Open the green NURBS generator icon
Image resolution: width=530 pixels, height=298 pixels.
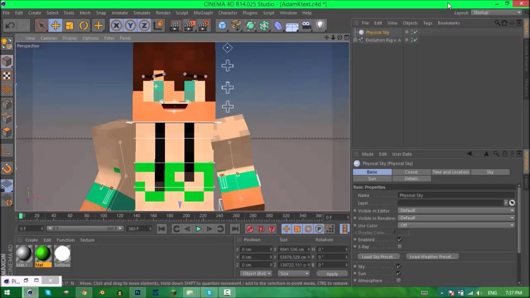(x=251, y=26)
